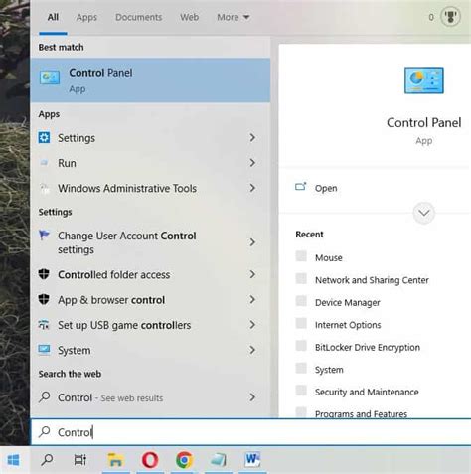Click the rewards trophy icon at top right
The image size is (471, 474).
[450, 17]
